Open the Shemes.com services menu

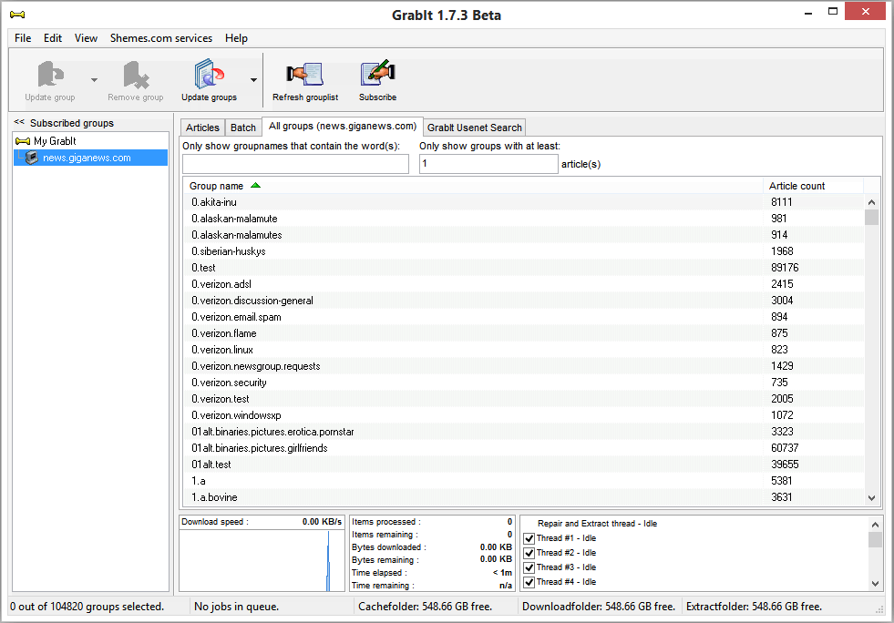[x=161, y=38]
